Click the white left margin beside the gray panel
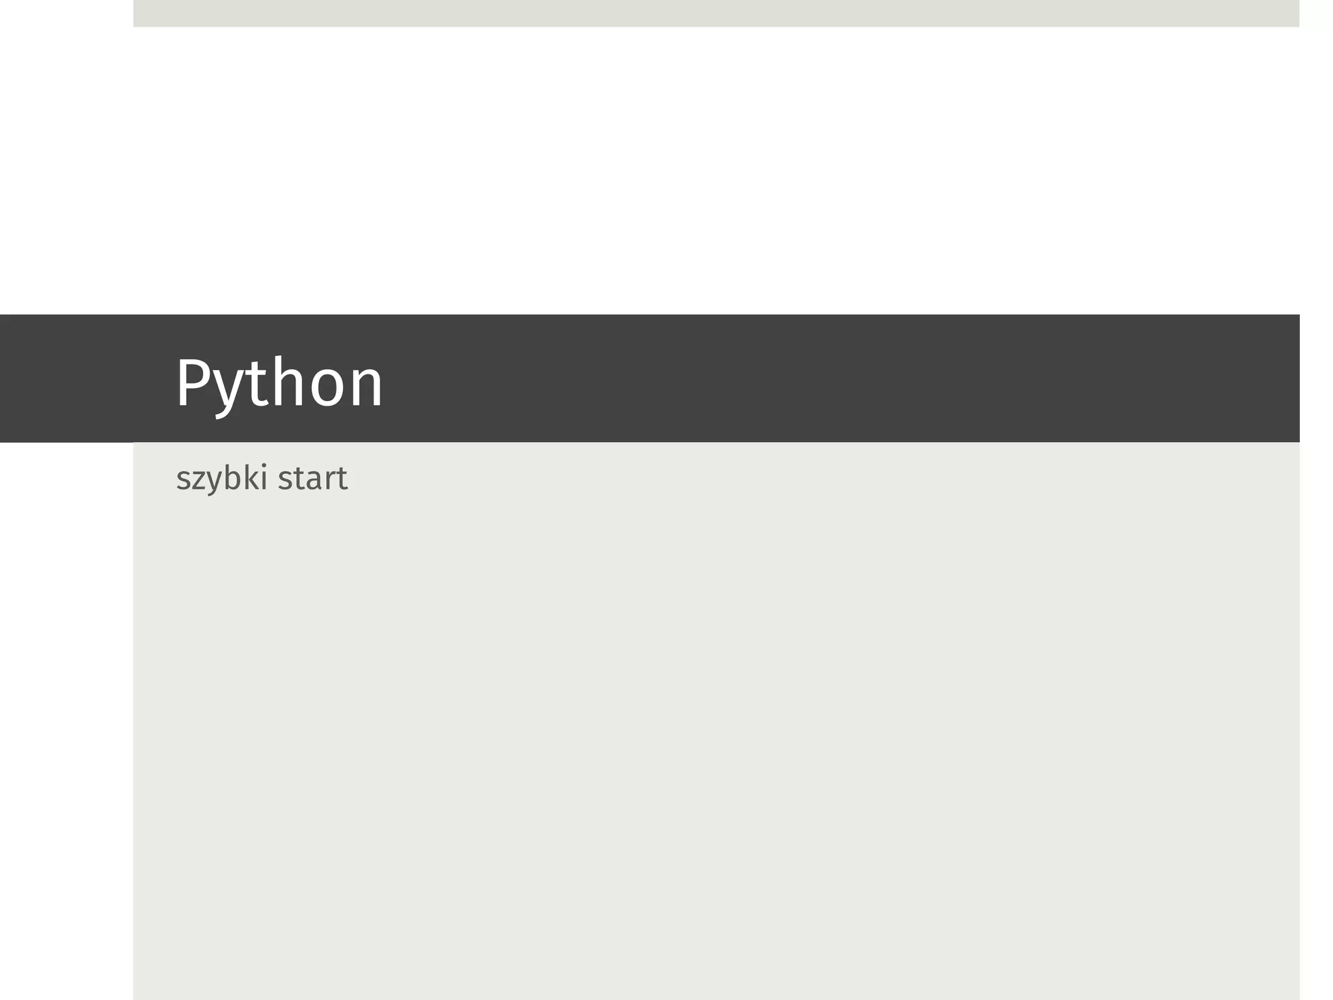The image size is (1333, 1000). coord(65,716)
